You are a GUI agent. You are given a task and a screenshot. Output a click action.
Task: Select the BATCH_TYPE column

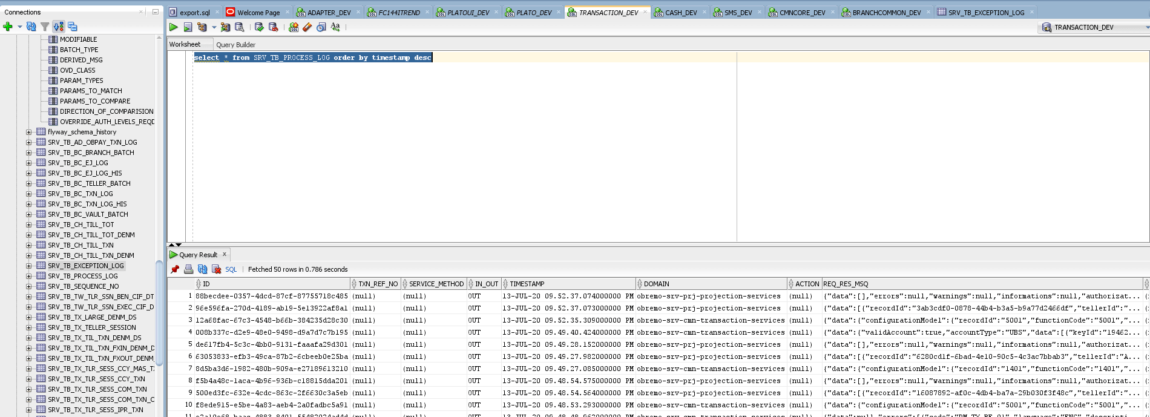pyautogui.click(x=79, y=50)
